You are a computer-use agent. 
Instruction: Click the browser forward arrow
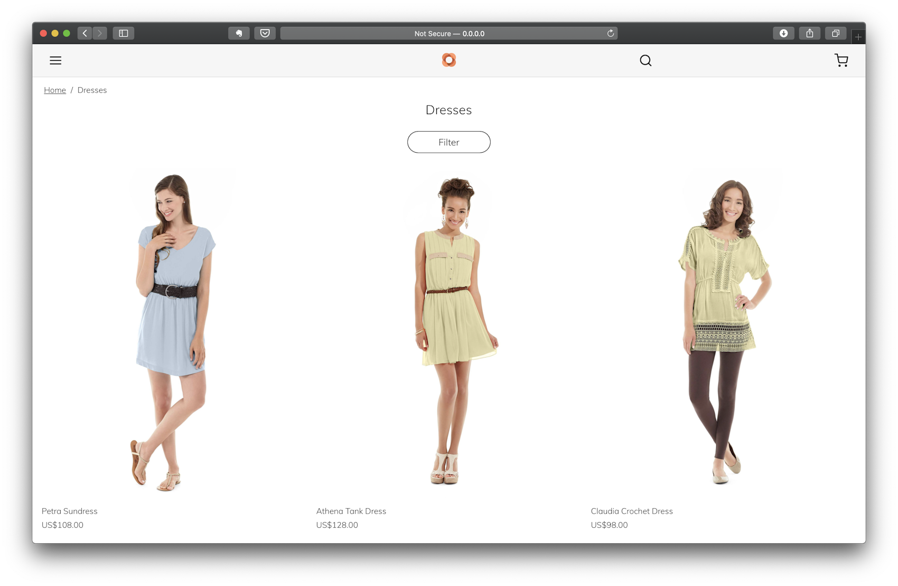pyautogui.click(x=100, y=33)
